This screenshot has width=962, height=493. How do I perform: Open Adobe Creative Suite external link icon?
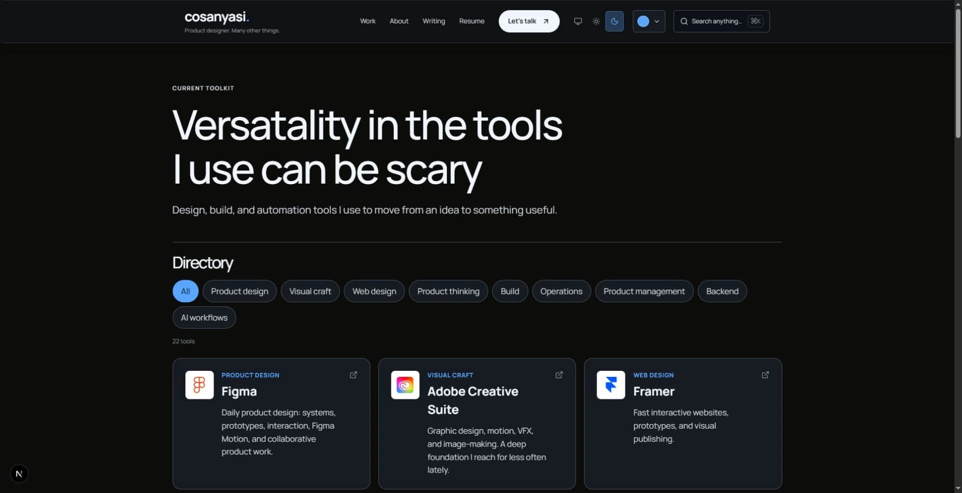point(559,375)
